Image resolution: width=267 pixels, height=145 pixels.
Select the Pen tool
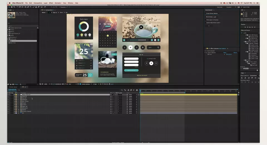point(28,7)
